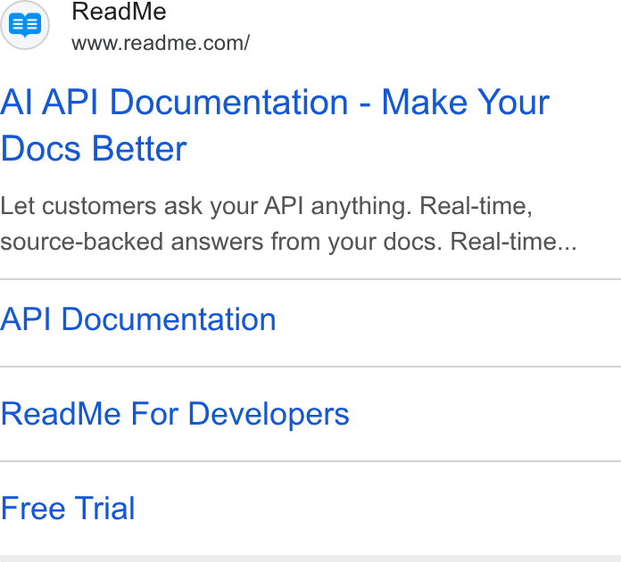Image resolution: width=621 pixels, height=562 pixels.
Task: Click the ReadMe site name text
Action: pyautogui.click(x=119, y=11)
